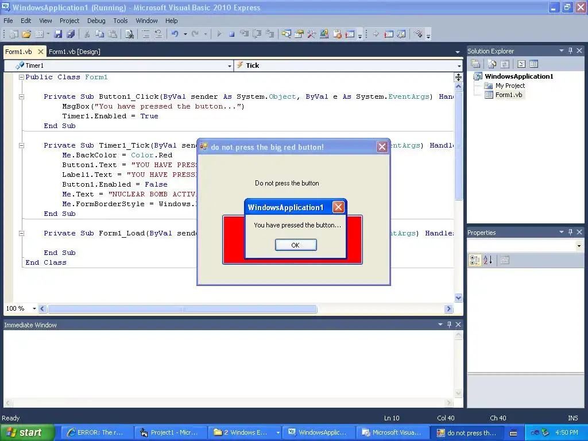Click the Step Into icon

[245, 34]
